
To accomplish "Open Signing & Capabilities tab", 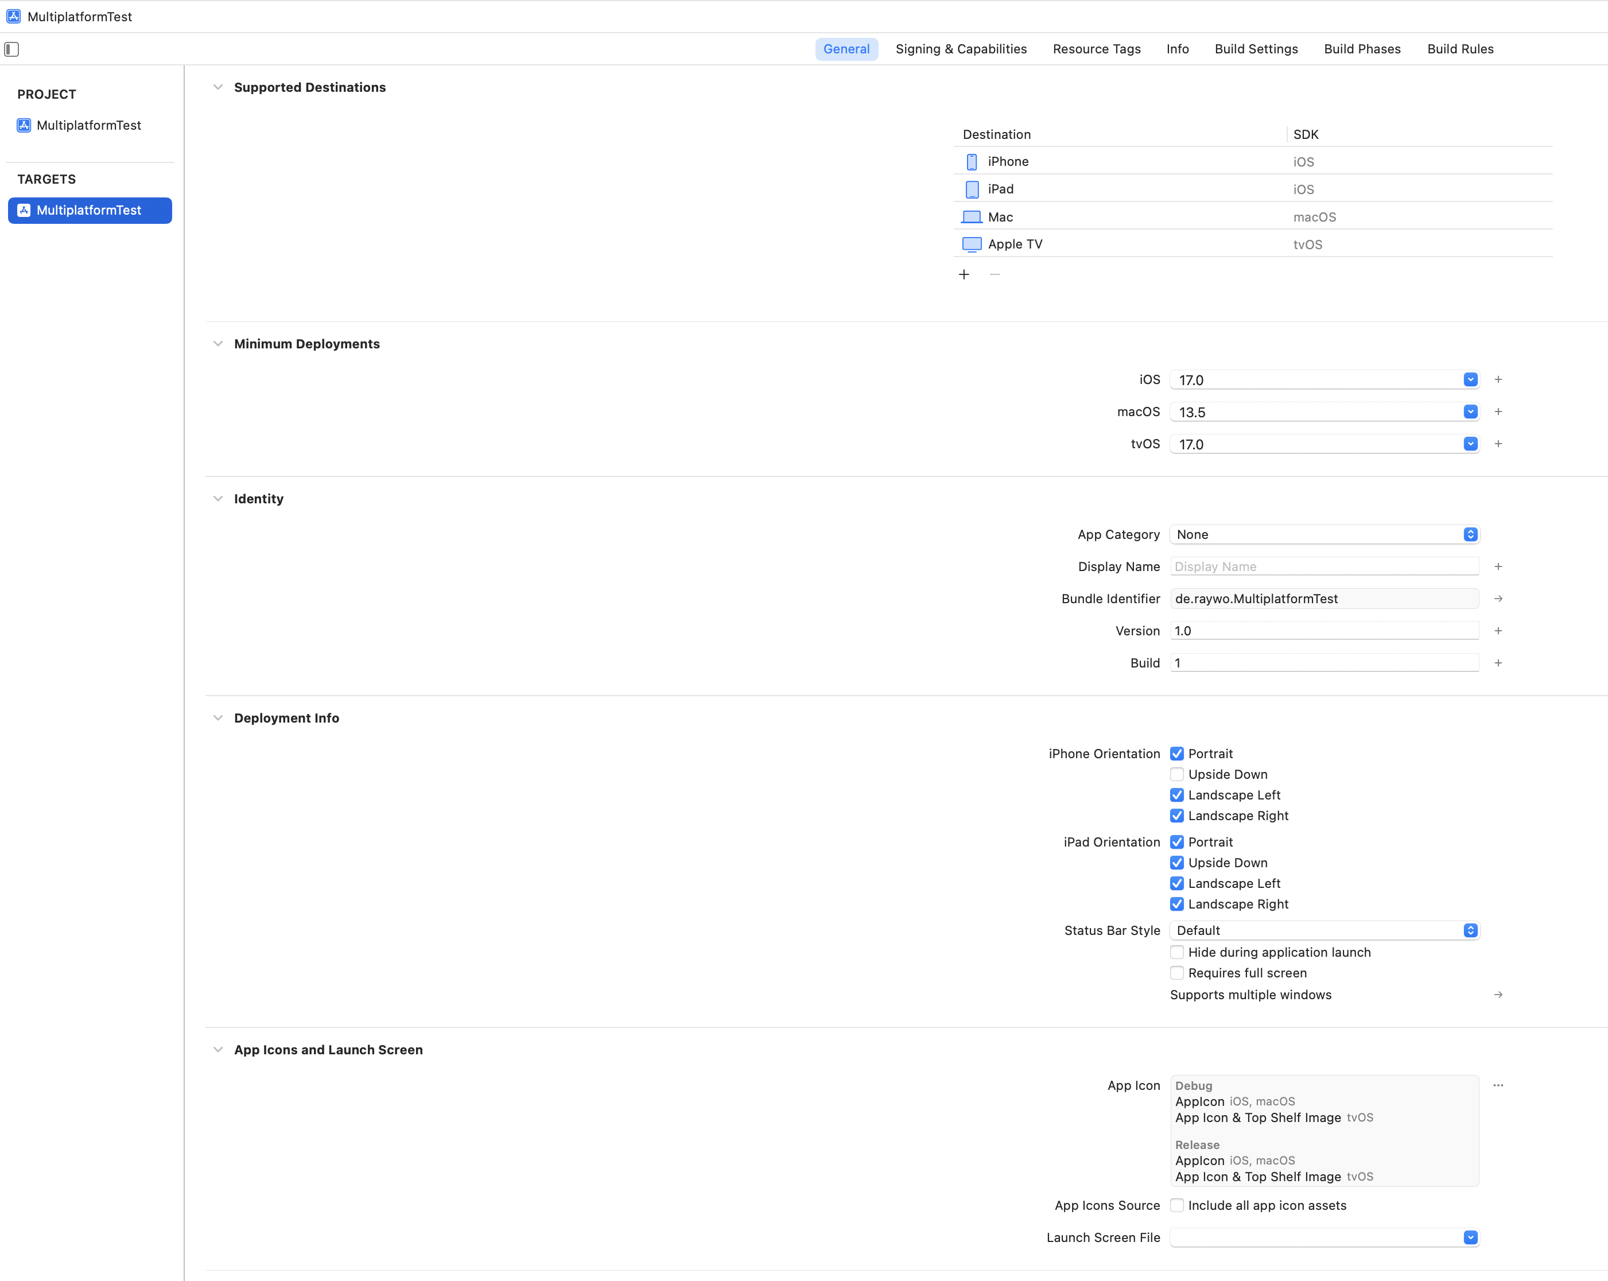I will (961, 49).
